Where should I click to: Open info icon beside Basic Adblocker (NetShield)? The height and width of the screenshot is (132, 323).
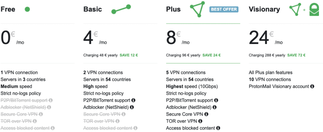[132, 107]
